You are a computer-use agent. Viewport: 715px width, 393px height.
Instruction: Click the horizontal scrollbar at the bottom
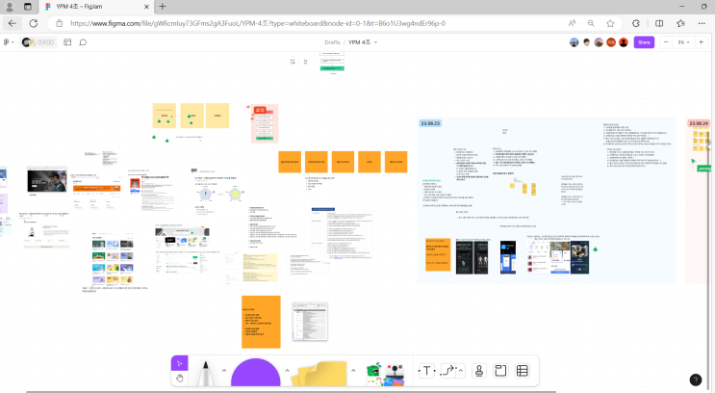(x=291, y=391)
